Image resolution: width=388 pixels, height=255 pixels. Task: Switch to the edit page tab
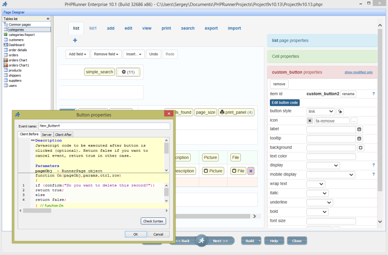(129, 28)
